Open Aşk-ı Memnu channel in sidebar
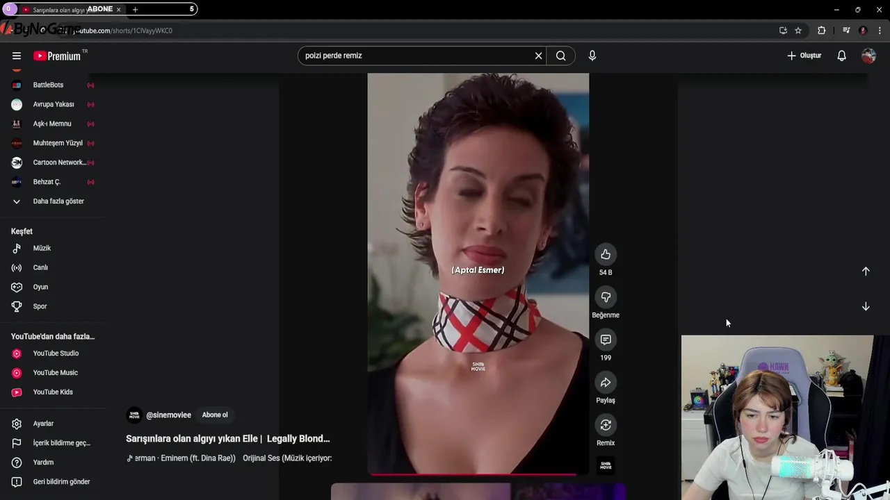890x500 pixels. coord(53,124)
